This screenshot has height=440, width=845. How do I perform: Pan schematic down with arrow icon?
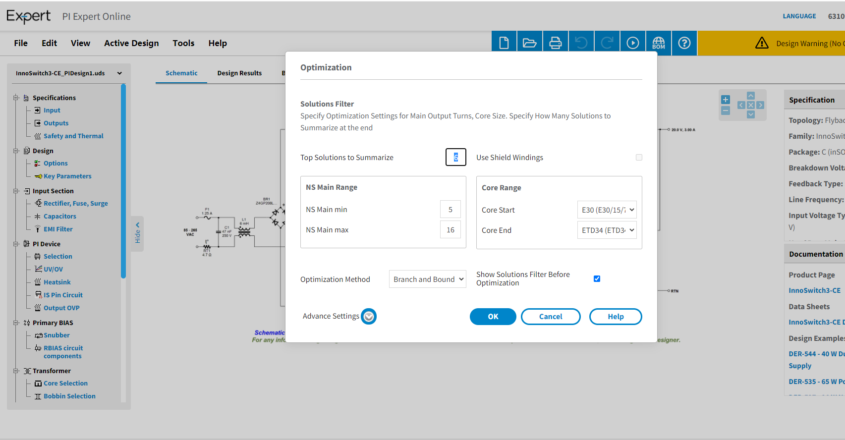click(751, 114)
